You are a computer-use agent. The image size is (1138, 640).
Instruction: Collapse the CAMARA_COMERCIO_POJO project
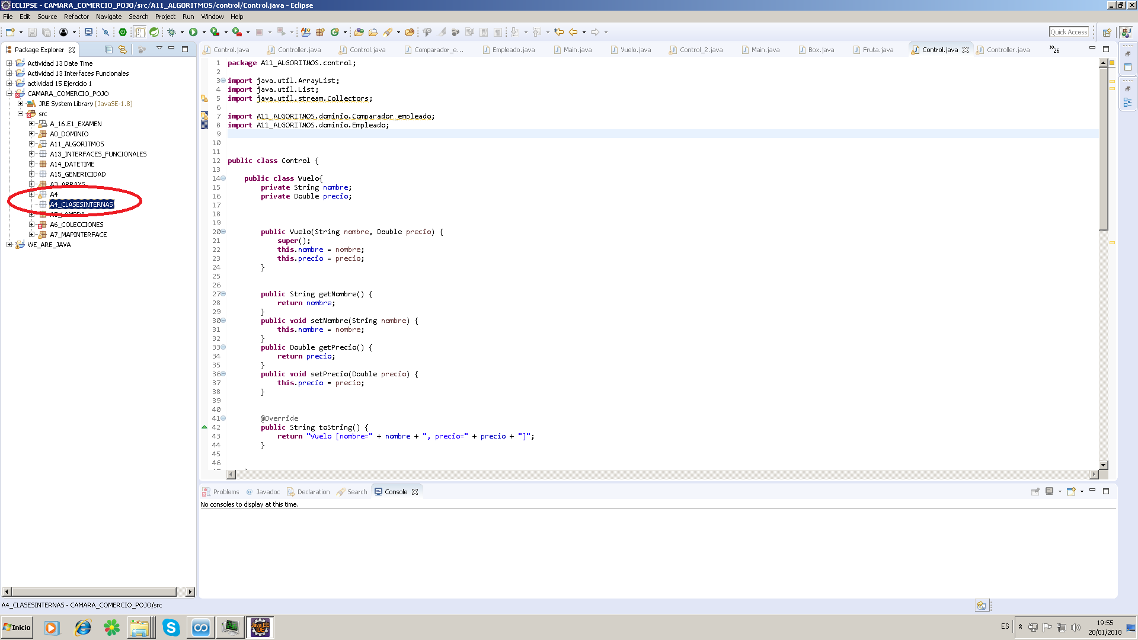pyautogui.click(x=9, y=94)
